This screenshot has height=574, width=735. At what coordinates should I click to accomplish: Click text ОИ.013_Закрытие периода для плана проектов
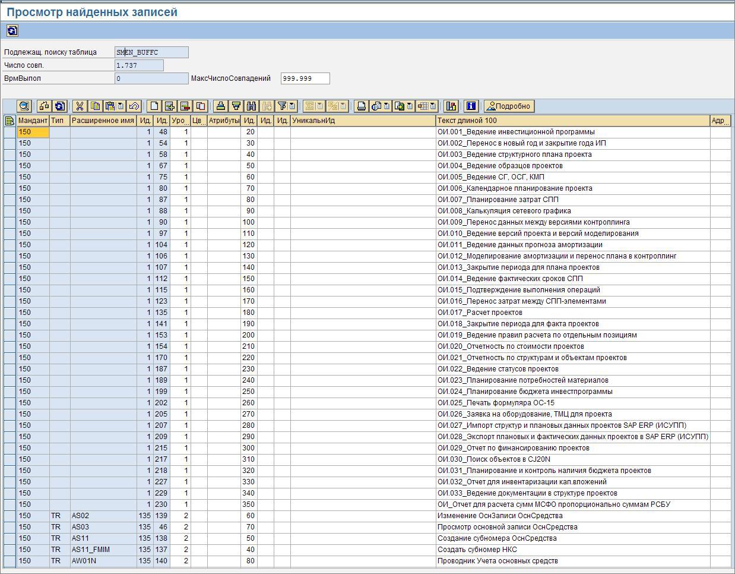[518, 267]
